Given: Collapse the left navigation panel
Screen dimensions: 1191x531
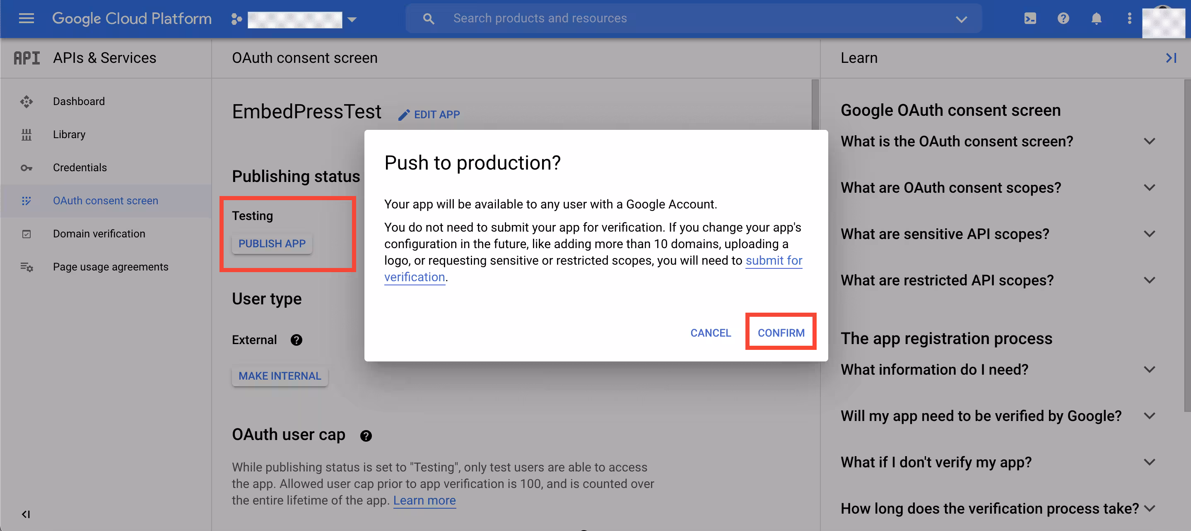Looking at the screenshot, I should (26, 514).
